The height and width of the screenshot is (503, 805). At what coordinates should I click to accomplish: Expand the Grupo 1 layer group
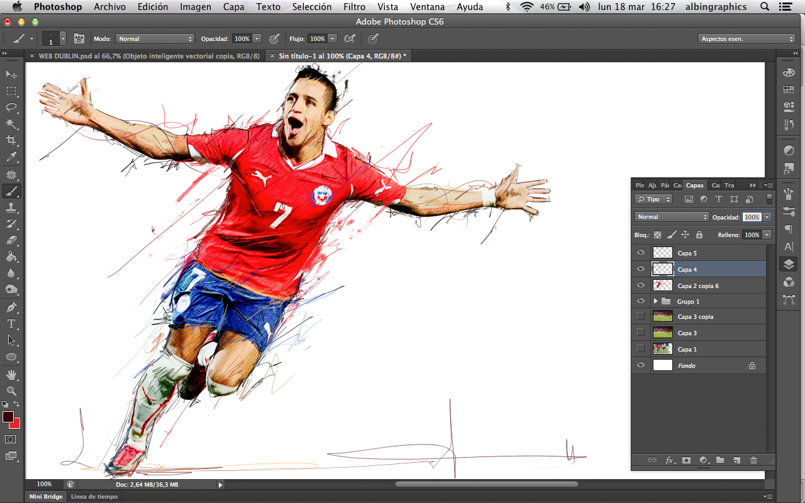[x=655, y=302]
